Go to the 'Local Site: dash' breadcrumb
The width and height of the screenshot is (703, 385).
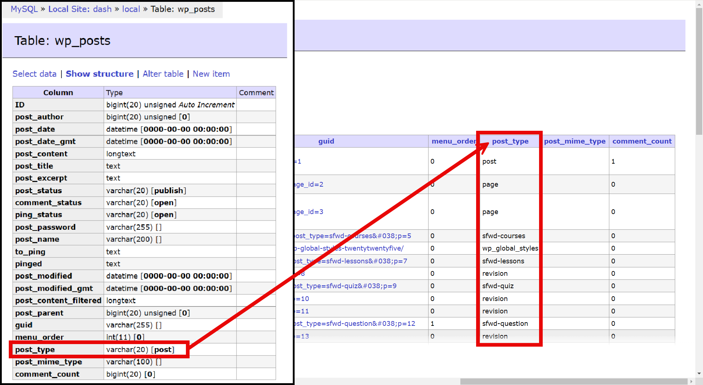[80, 9]
